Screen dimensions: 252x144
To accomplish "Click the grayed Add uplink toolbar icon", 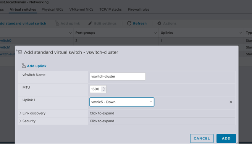I will pyautogui.click(x=57, y=23).
